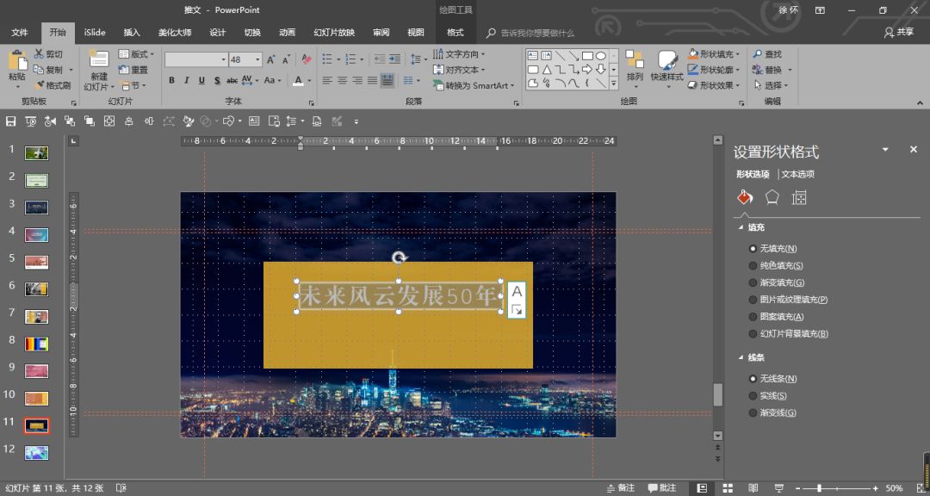Click the Find (查找) magnifier icon

758,54
